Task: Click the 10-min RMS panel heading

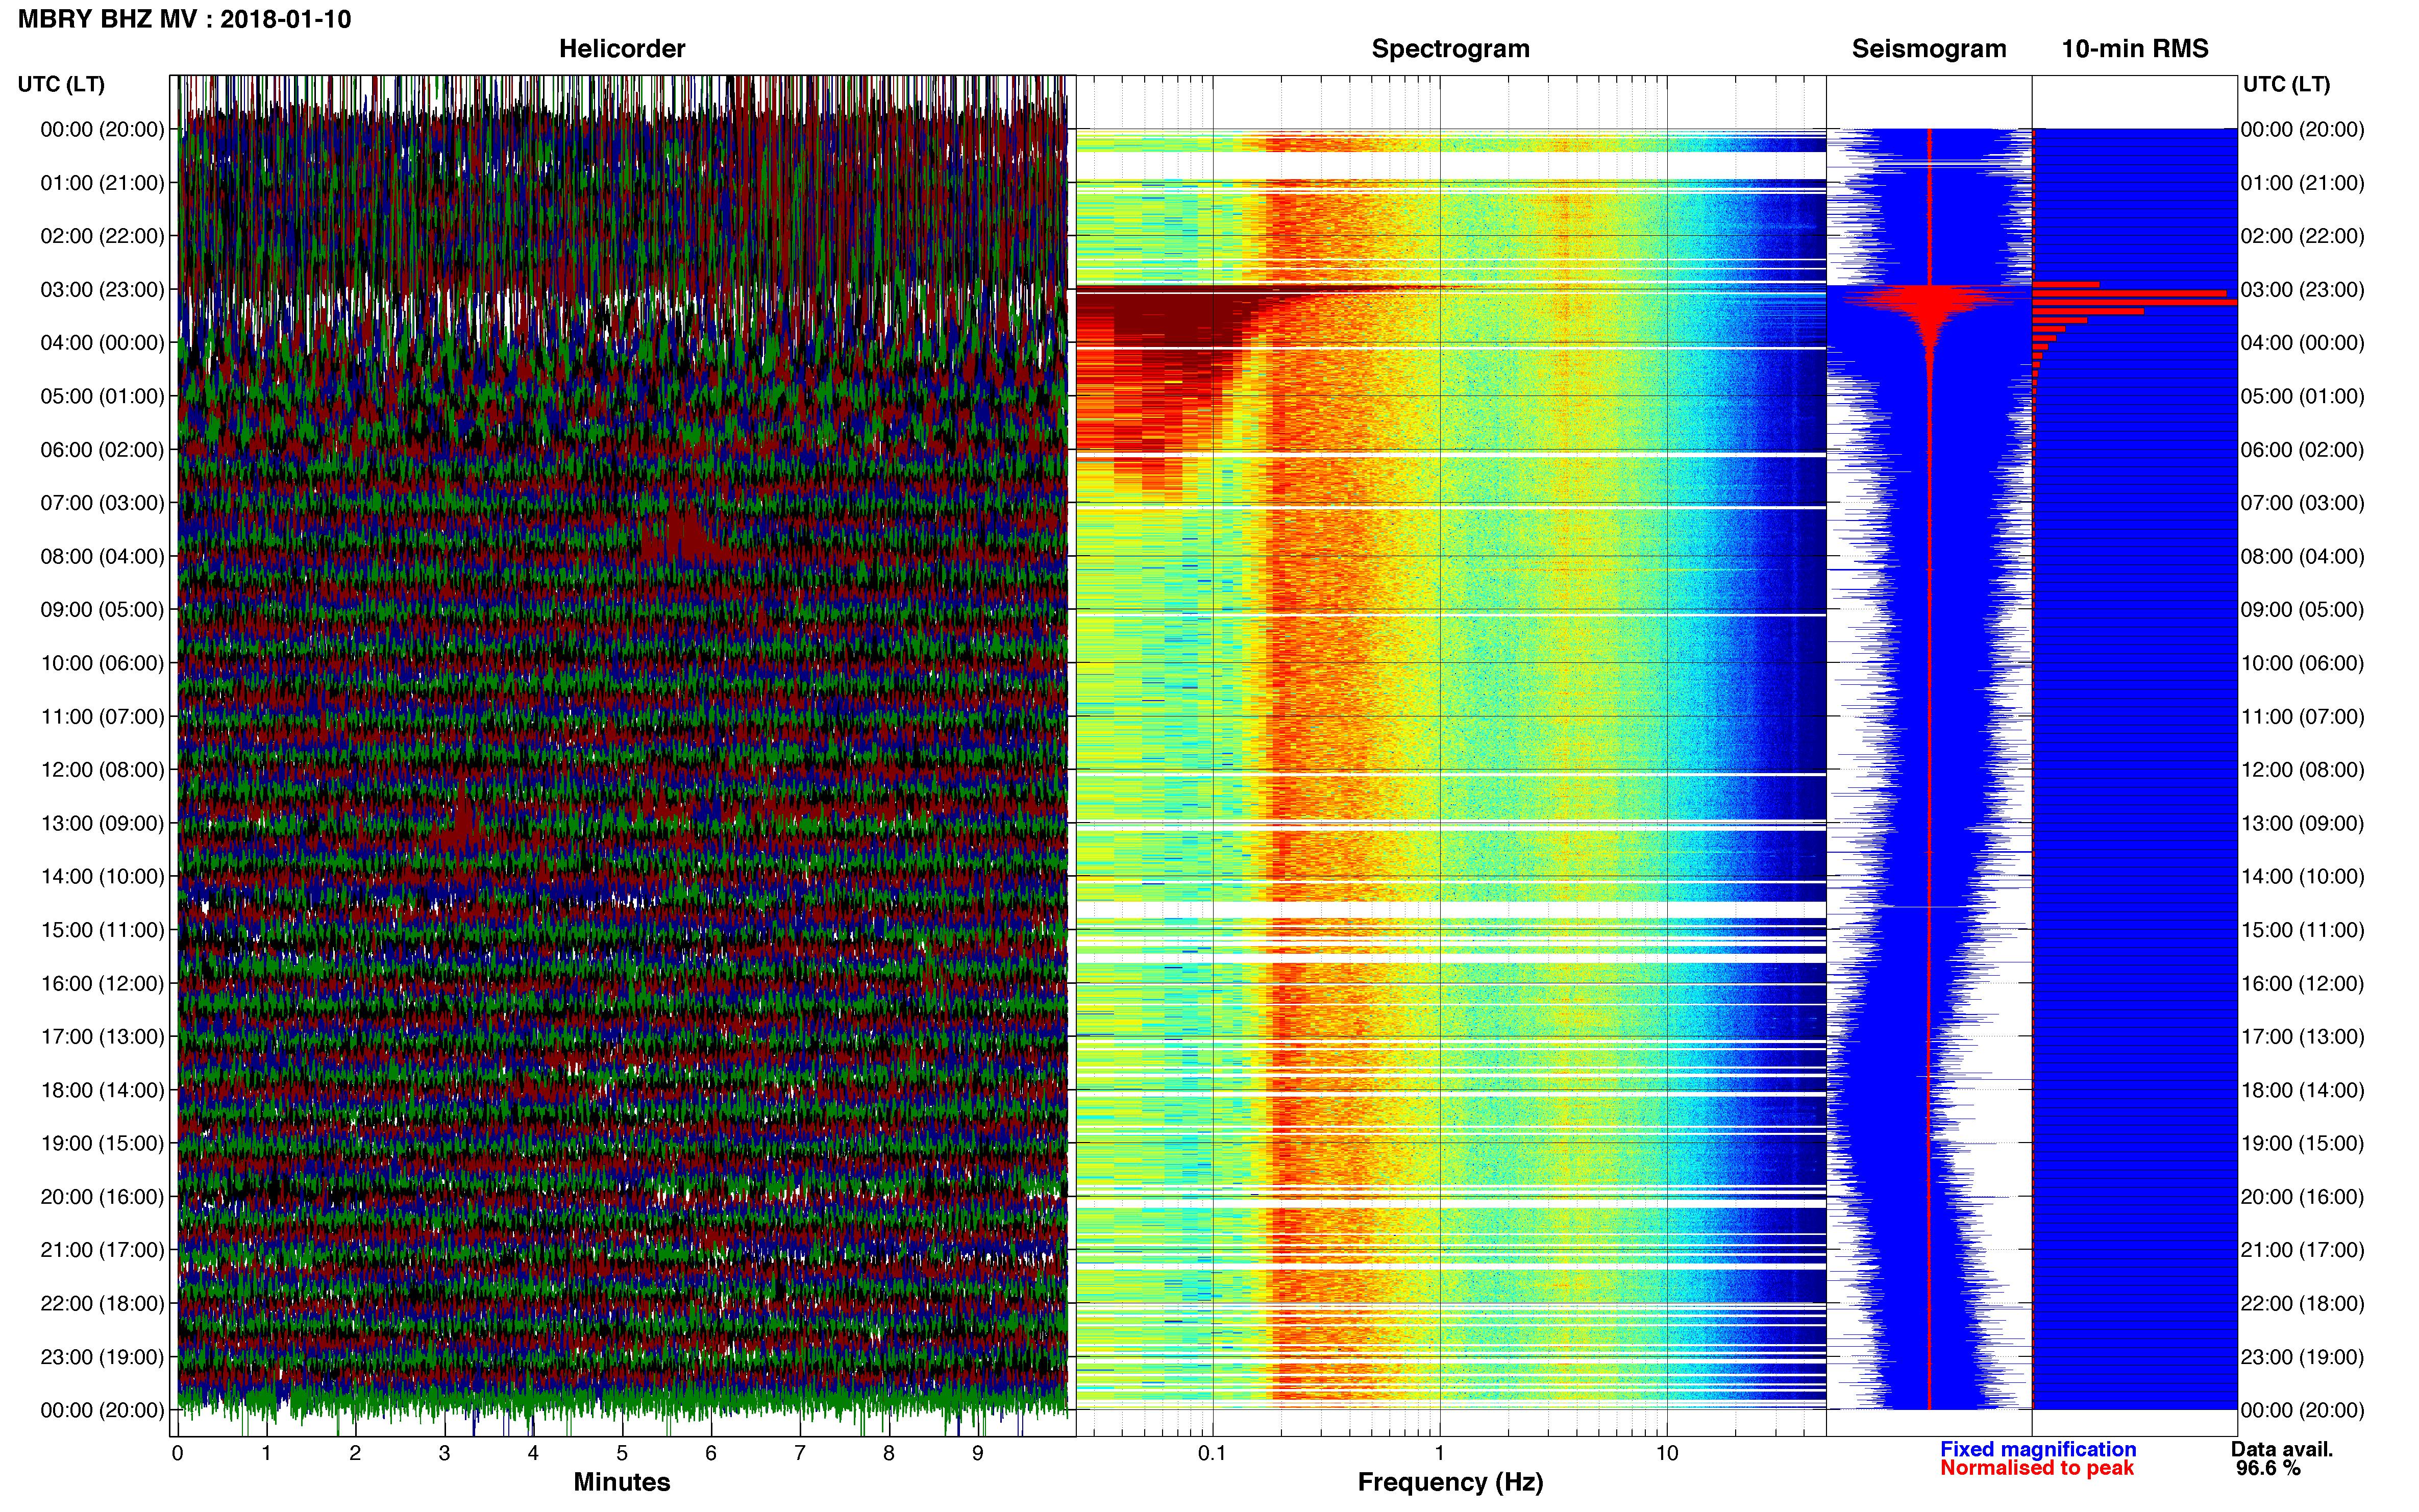Action: [2135, 49]
